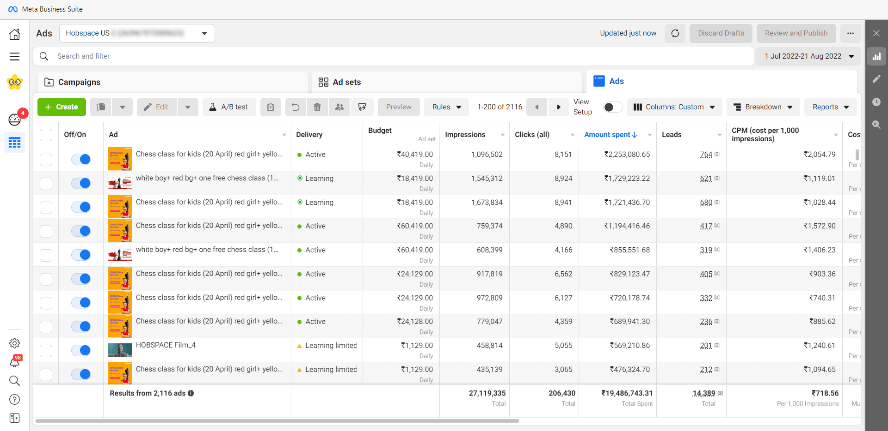
Task: Click the export/share chat icon in toolbar
Action: 362,107
